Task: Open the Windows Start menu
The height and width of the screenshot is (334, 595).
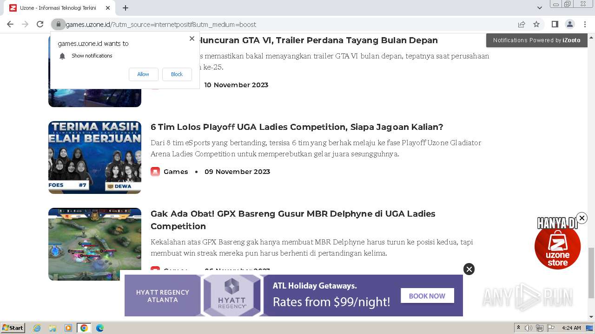Action: [13, 328]
